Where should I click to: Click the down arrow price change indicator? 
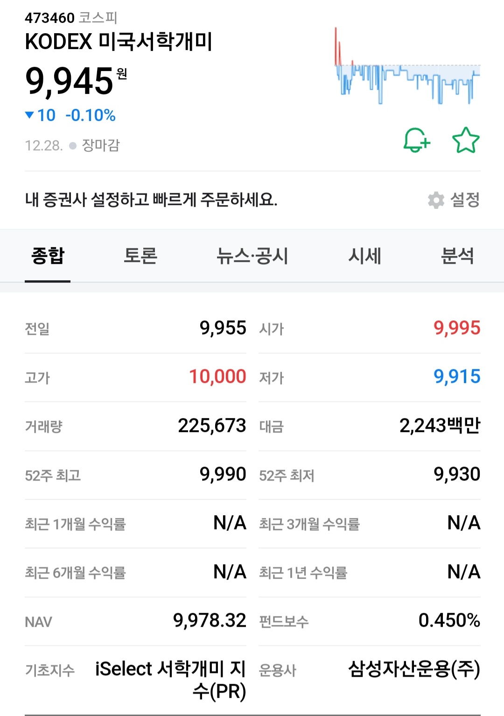(30, 115)
